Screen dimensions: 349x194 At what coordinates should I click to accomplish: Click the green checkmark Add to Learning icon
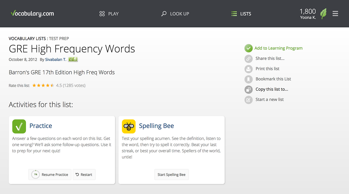(x=248, y=48)
